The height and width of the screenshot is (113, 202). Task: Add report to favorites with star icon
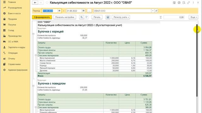pyautogui.click(x=47, y=3)
